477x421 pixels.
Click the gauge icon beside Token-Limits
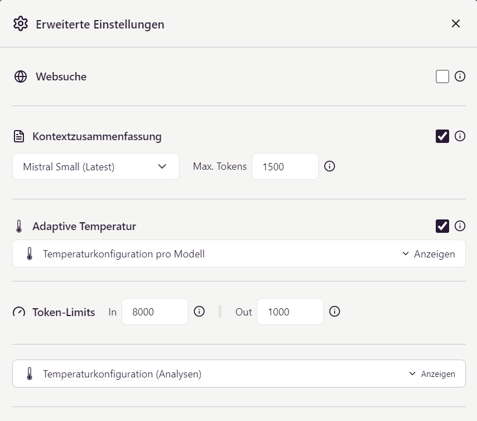[x=19, y=312]
